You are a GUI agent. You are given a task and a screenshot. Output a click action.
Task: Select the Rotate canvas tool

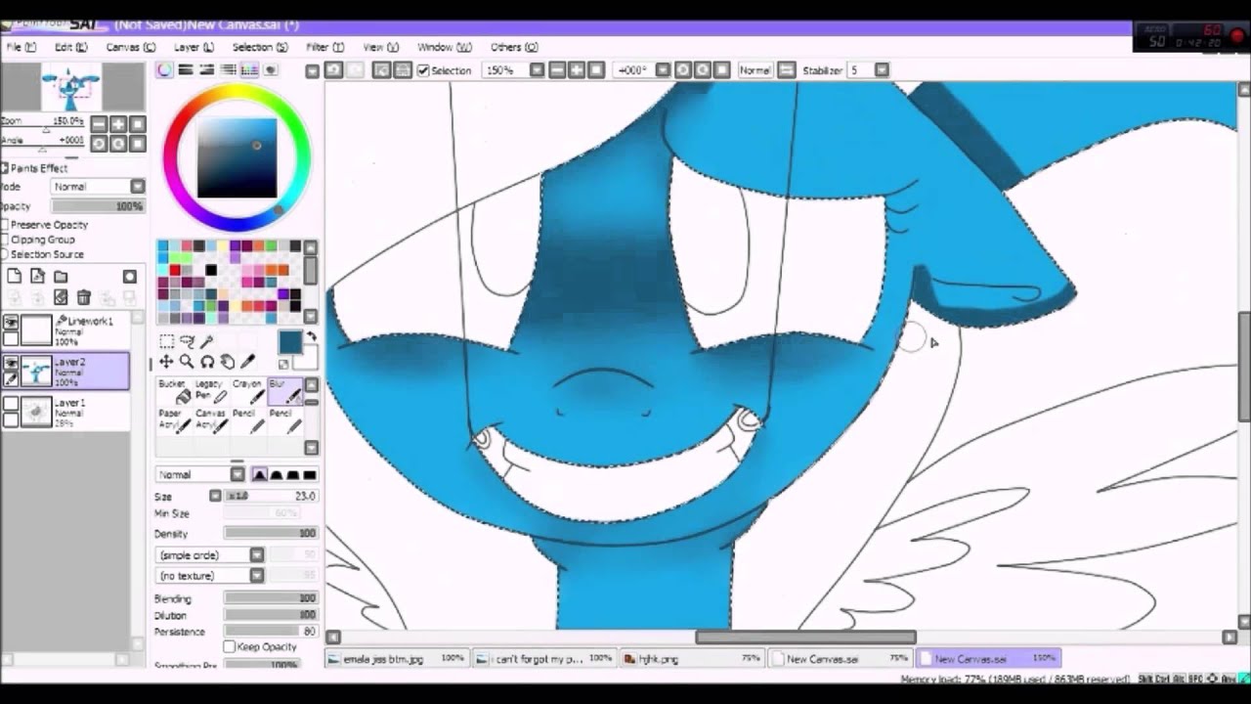point(206,362)
